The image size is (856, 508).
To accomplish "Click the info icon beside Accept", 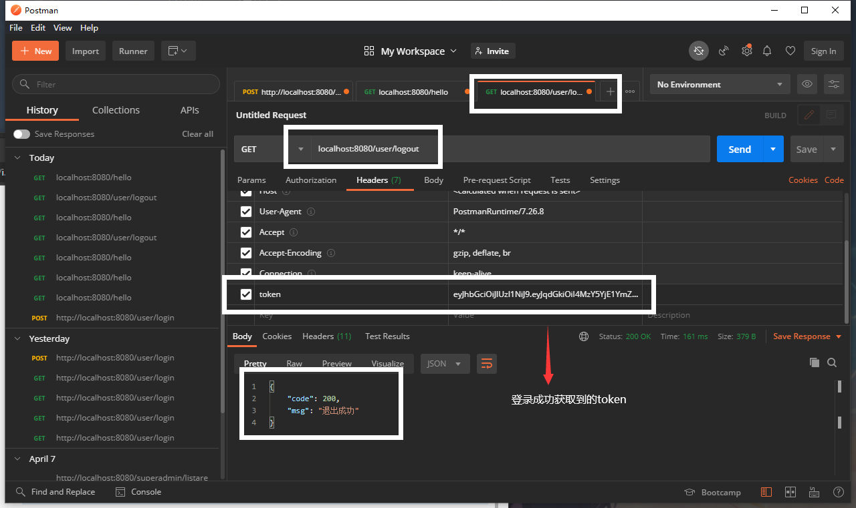I will pos(294,232).
